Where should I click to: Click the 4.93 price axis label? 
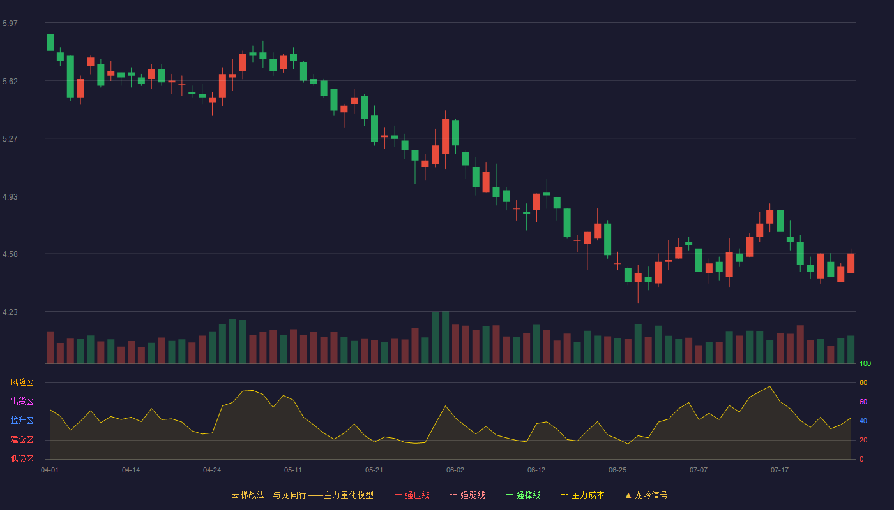pos(10,197)
